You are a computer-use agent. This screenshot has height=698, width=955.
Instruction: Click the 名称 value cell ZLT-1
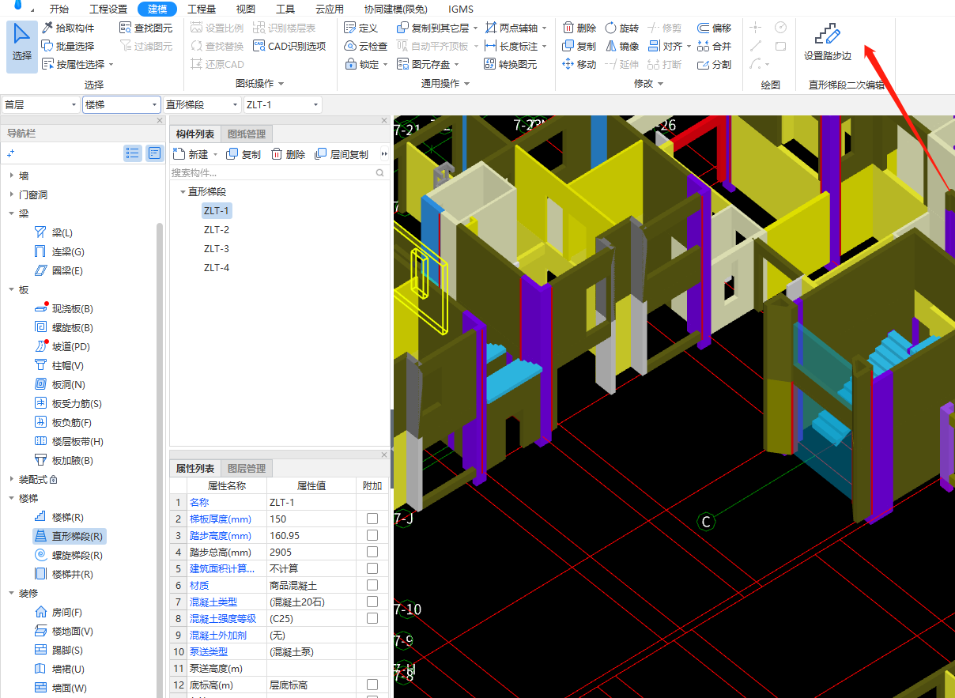pos(311,502)
